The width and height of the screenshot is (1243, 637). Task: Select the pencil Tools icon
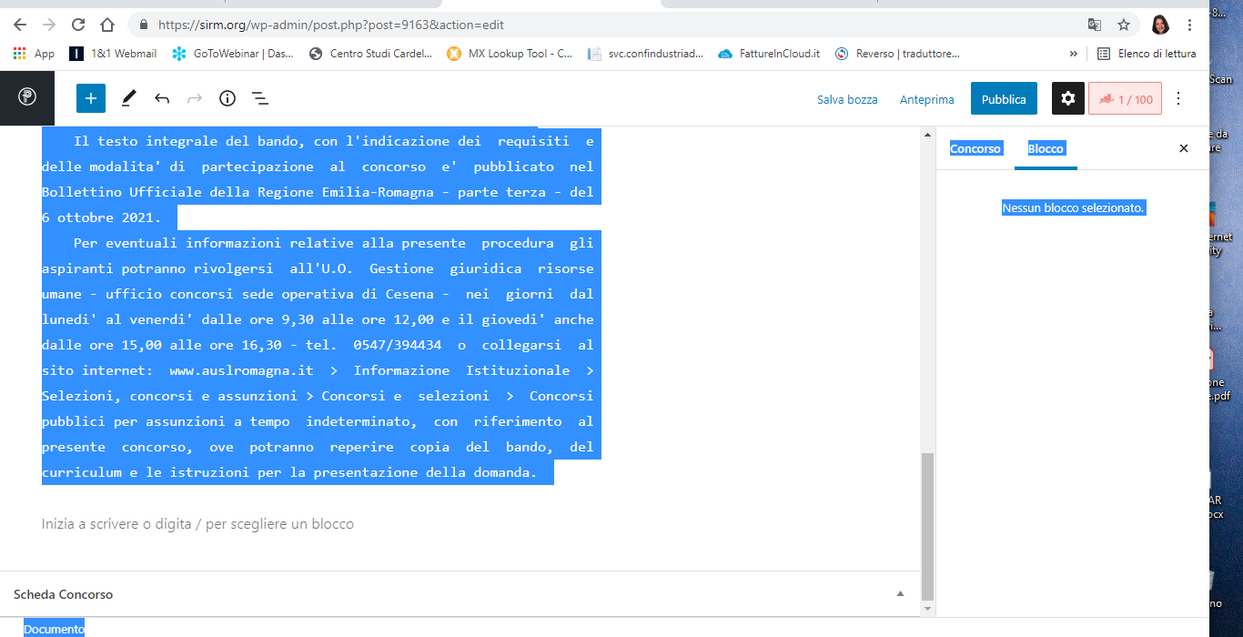click(x=129, y=98)
